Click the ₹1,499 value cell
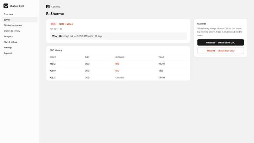 162,78
